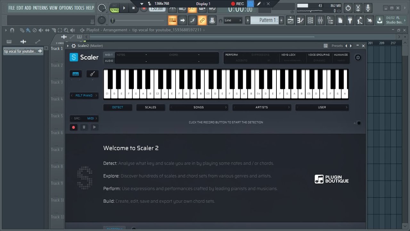
Task: Open the plugin picker plug icon
Action: (350, 20)
